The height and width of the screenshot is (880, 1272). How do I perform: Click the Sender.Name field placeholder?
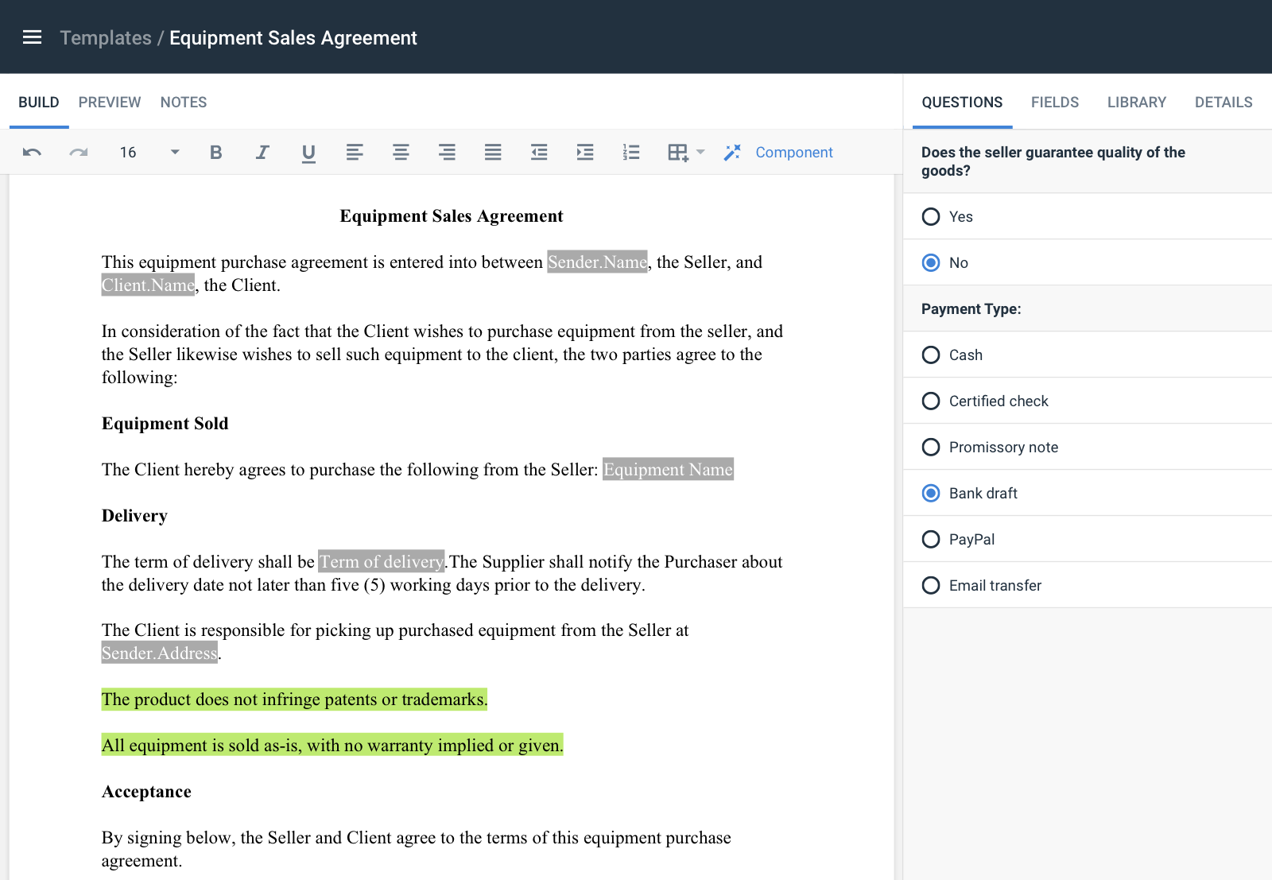(x=597, y=262)
